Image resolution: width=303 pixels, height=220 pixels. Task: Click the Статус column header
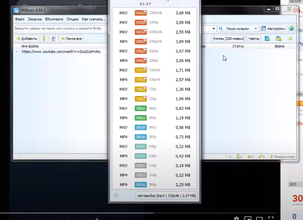click(238, 46)
